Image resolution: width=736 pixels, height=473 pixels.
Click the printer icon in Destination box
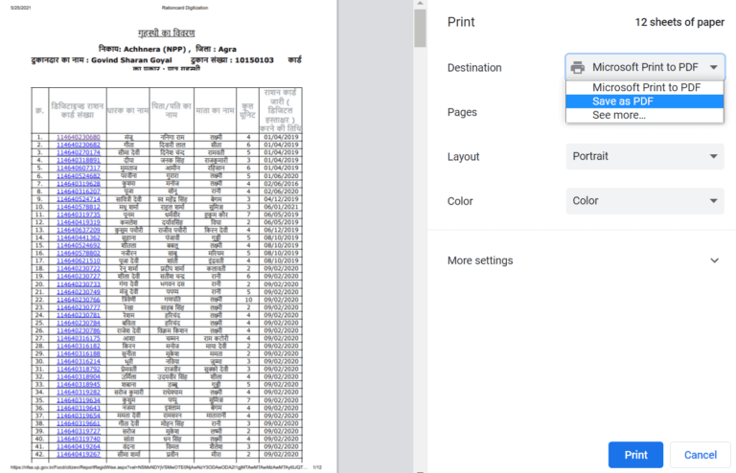(x=578, y=67)
